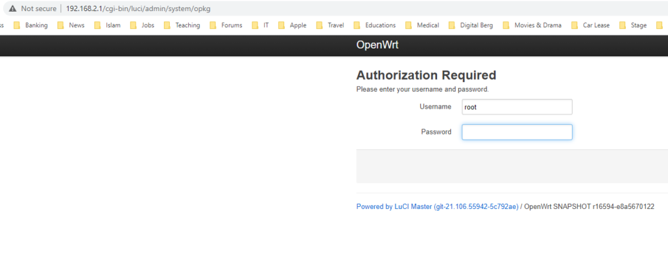Open the Car Lease bookmarks folder
The height and width of the screenshot is (260, 668).
(x=590, y=25)
